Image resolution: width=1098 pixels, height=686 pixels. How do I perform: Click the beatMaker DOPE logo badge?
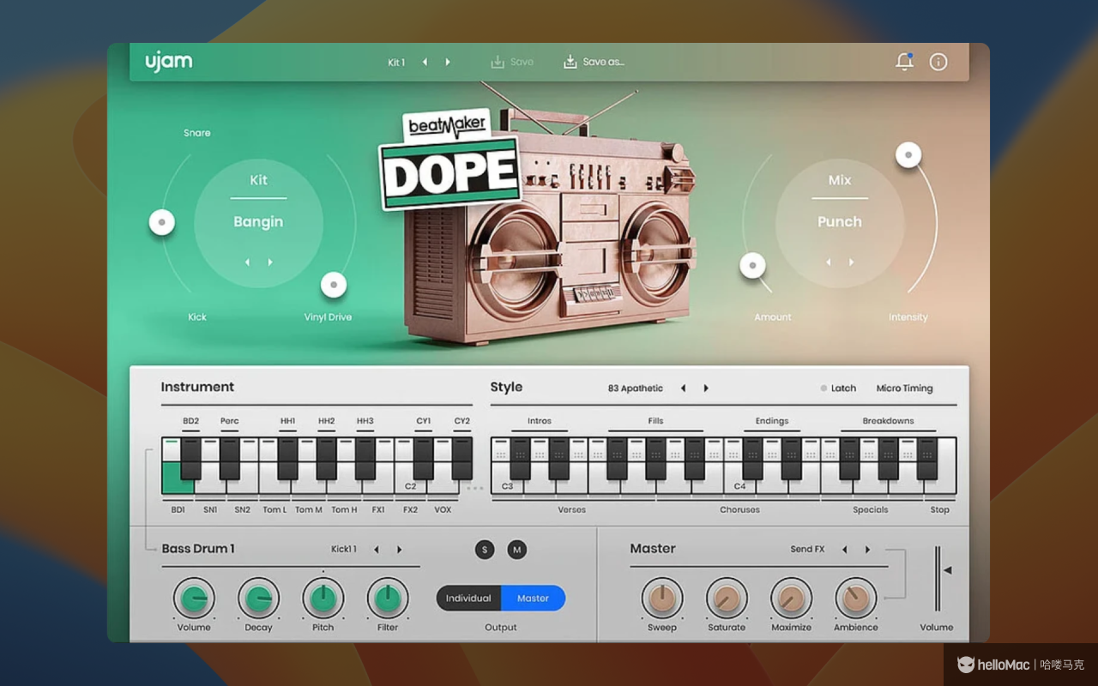pos(451,160)
